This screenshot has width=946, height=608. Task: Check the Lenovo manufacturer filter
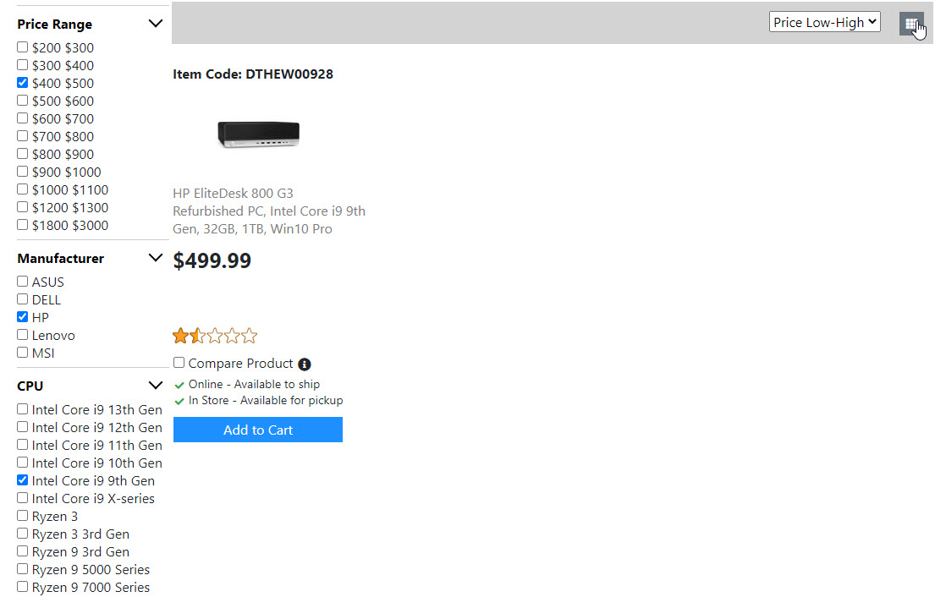pyautogui.click(x=23, y=335)
